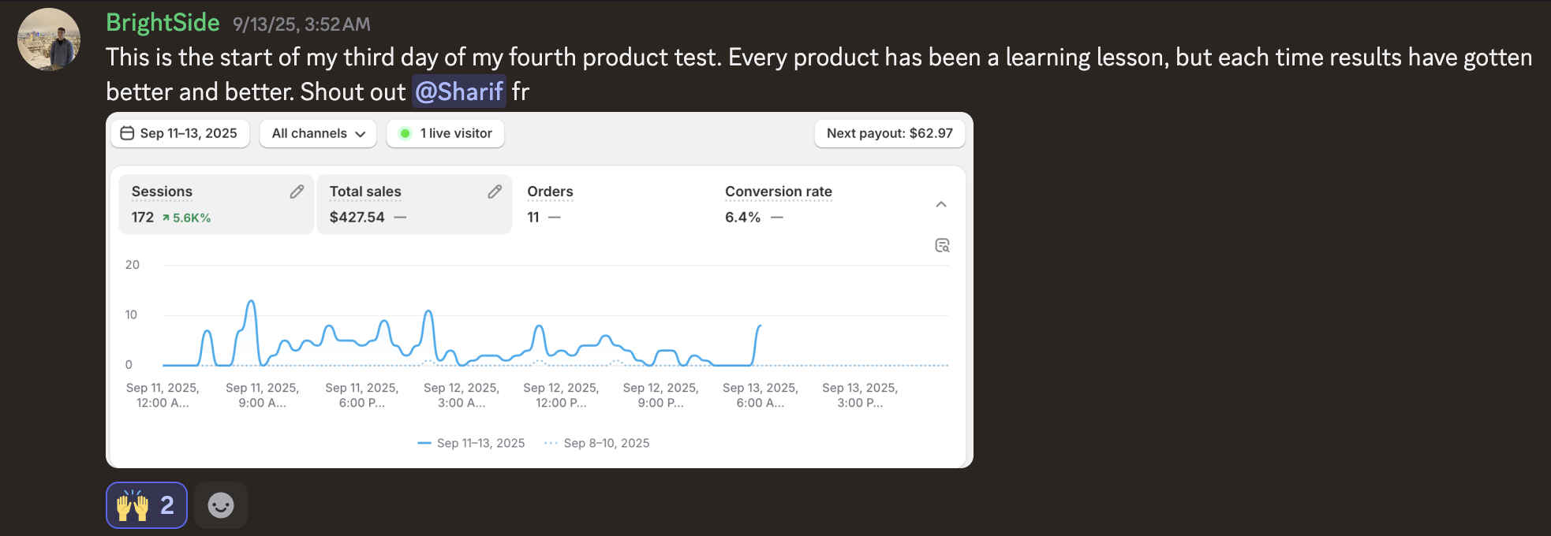The image size is (1551, 536).
Task: Click the raised hands reaction emoji
Action: point(133,505)
